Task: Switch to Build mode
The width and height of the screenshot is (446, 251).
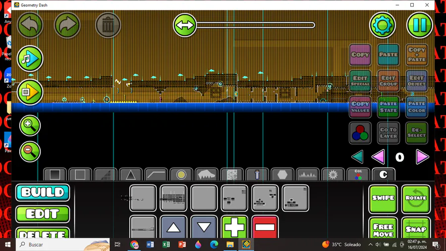Action: (x=43, y=192)
